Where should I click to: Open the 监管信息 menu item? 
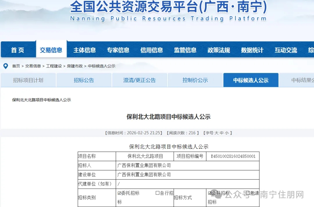pos(185,50)
